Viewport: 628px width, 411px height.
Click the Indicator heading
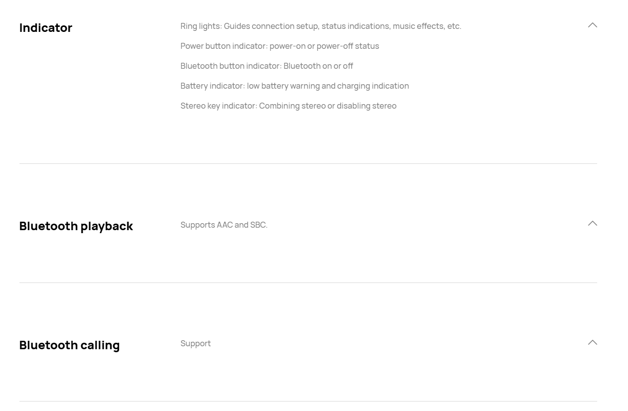(x=46, y=28)
